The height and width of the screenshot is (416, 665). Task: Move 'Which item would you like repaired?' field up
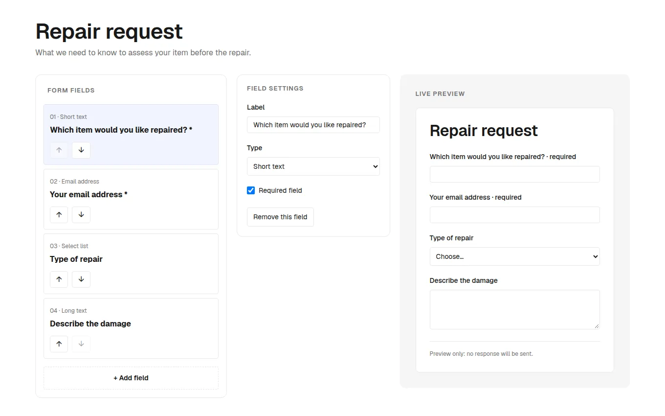pos(59,150)
